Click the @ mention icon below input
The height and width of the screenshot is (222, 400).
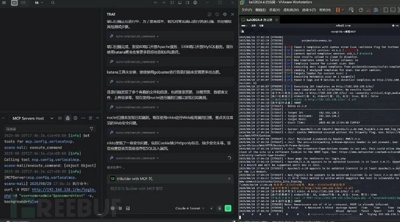tap(112, 208)
